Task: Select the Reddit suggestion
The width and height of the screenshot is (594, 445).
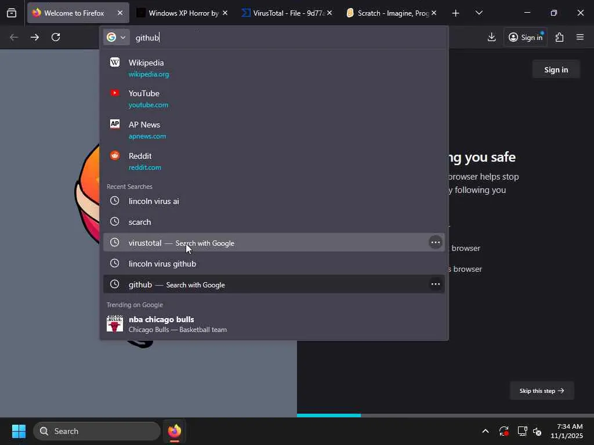Action: click(x=274, y=161)
